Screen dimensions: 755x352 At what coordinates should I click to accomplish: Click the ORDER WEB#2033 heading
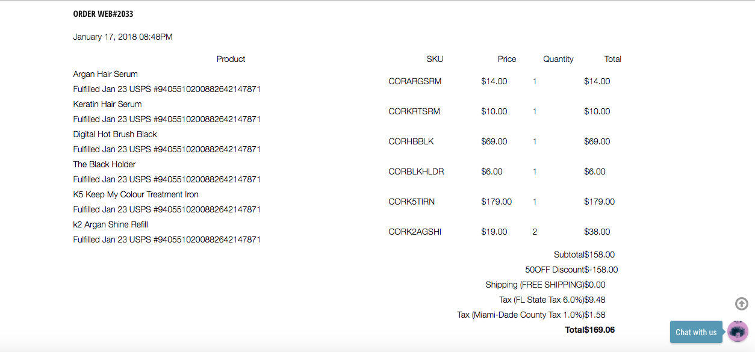click(103, 14)
